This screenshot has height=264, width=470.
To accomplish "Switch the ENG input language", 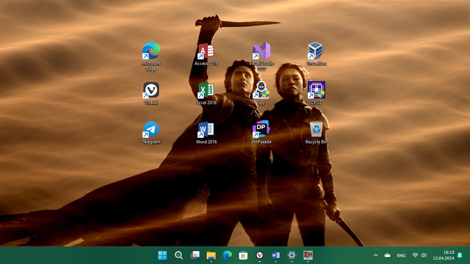I will point(401,255).
